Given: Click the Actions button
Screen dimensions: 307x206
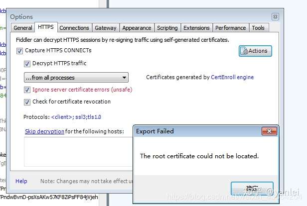Looking at the screenshot, I should pos(255,51).
